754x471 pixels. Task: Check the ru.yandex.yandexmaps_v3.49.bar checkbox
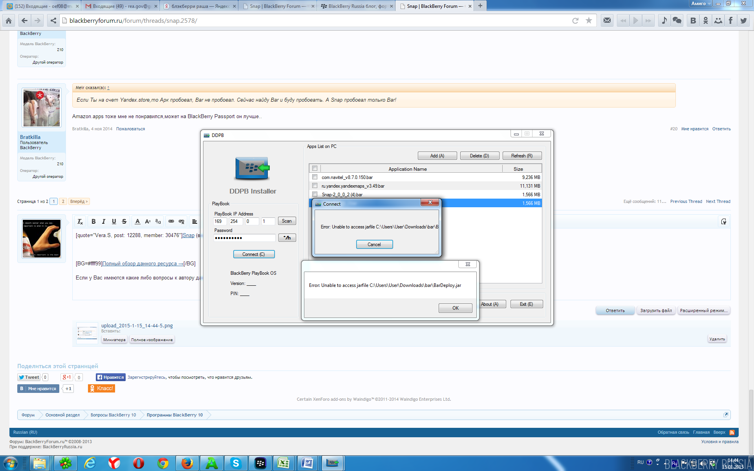click(x=315, y=186)
